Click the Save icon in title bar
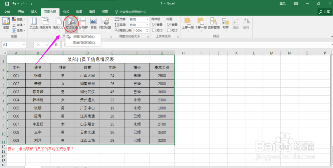 pos(7,4)
